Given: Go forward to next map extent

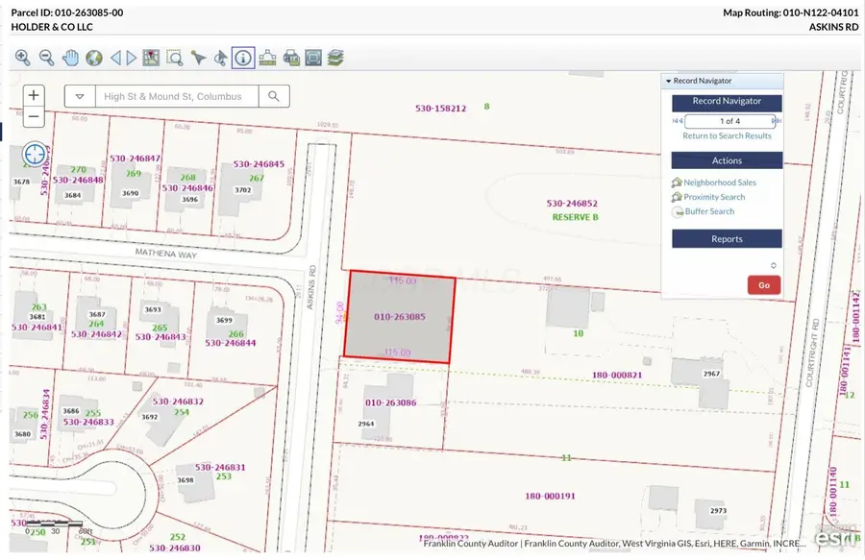Looking at the screenshot, I should [x=129, y=58].
